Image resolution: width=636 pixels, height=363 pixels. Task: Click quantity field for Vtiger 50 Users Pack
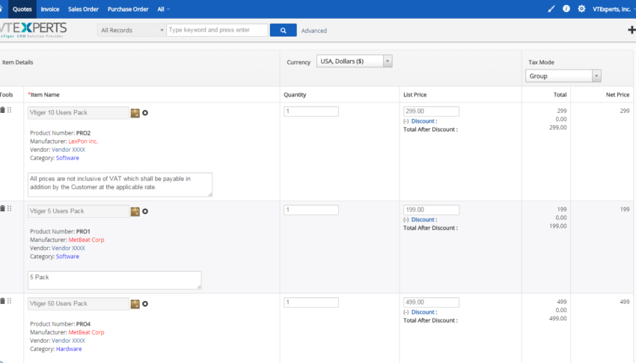click(x=311, y=302)
